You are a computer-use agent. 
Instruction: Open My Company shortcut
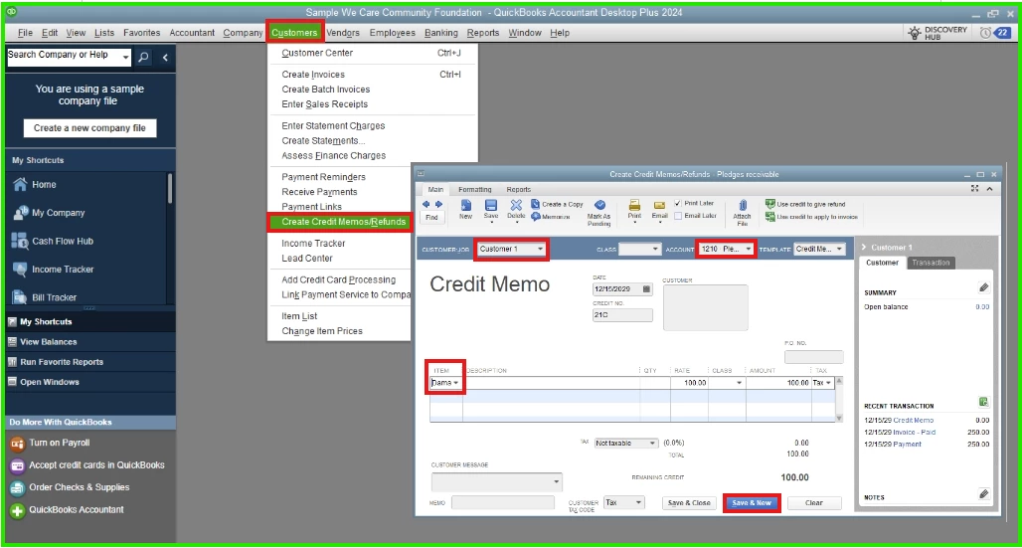pos(49,213)
